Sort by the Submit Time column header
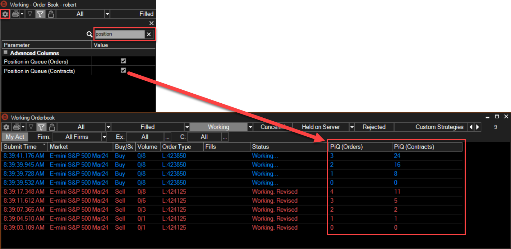511x249 pixels. tap(20, 147)
